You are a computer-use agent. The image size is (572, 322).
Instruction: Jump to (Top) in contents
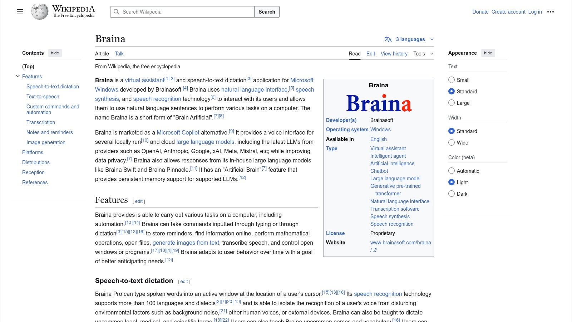point(28,67)
